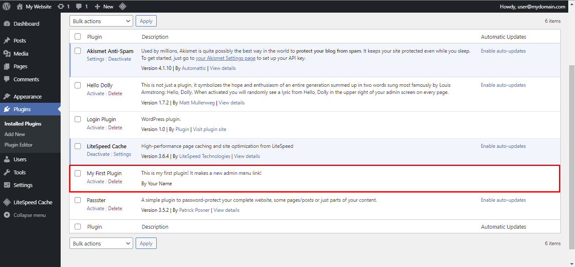Tick the My First Plugin checkbox

78,173
